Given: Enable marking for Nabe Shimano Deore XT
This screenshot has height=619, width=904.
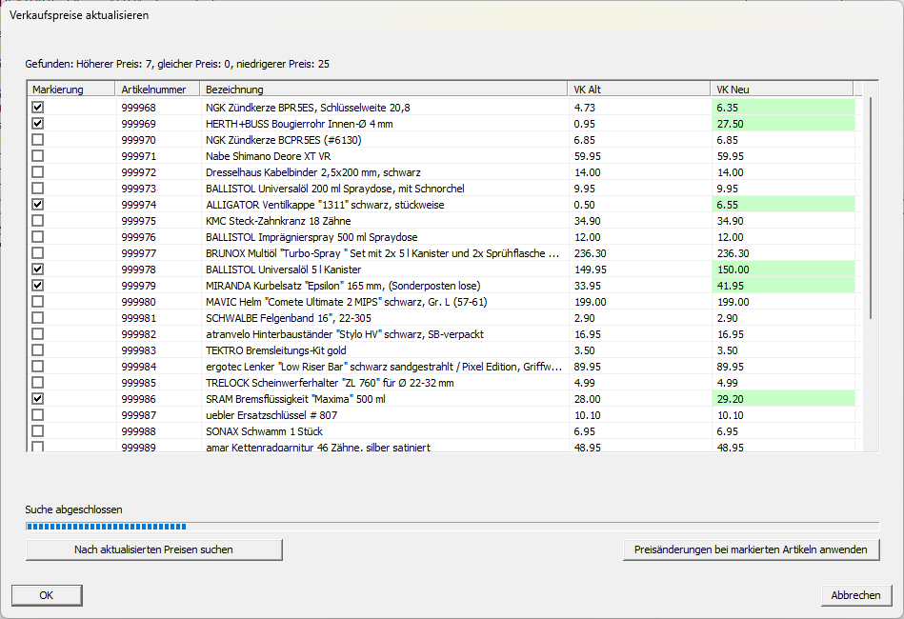Looking at the screenshot, I should [x=37, y=155].
